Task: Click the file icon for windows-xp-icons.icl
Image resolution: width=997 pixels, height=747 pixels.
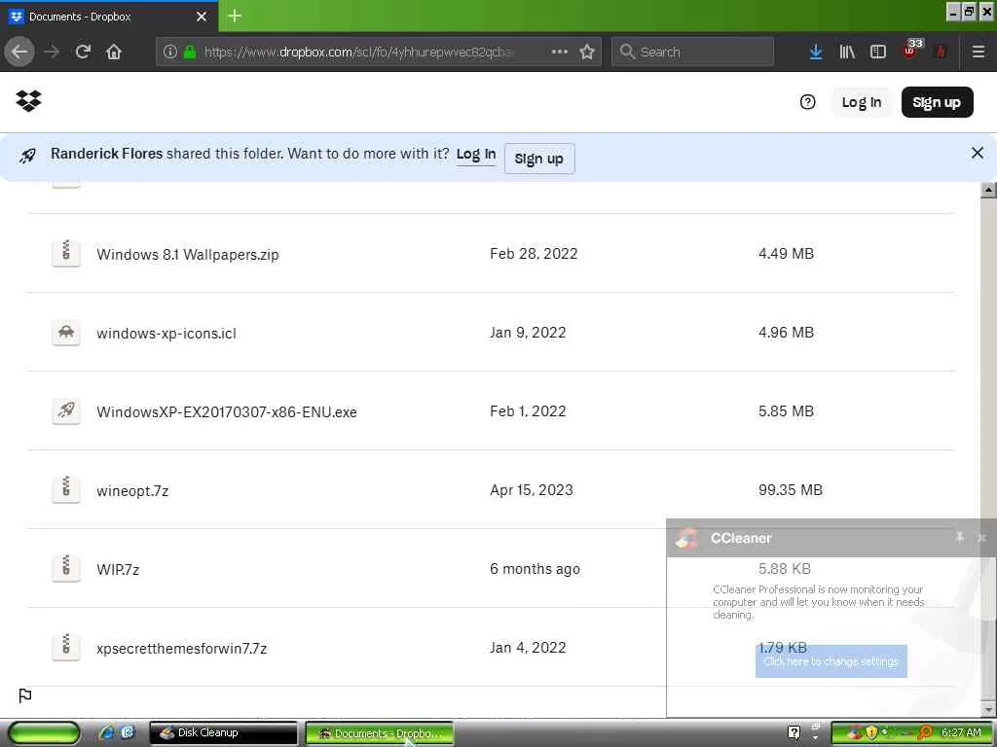Action: click(66, 333)
